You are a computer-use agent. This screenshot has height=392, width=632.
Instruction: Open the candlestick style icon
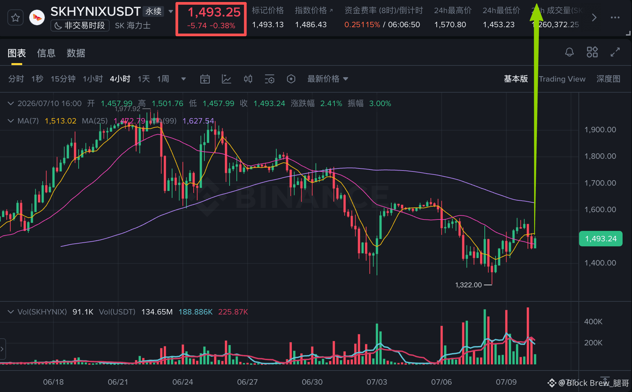click(x=248, y=79)
